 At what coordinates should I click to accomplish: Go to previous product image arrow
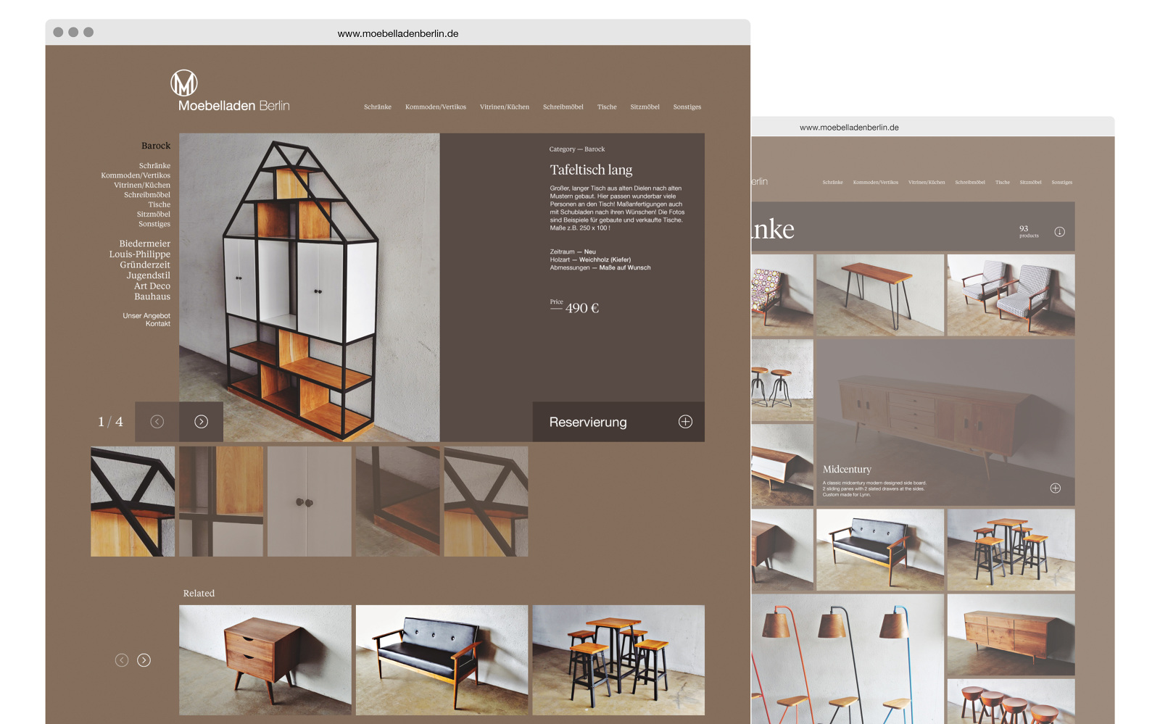157,422
